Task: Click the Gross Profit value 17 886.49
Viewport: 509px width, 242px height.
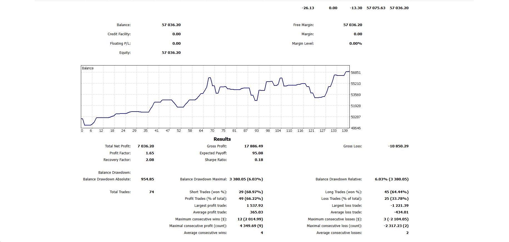Action: pyautogui.click(x=254, y=146)
